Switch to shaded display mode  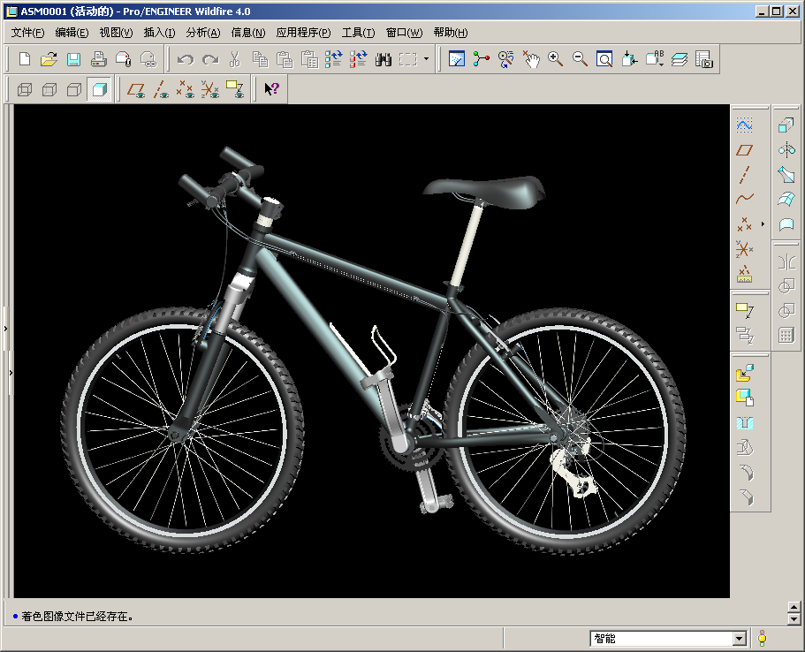tap(99, 90)
